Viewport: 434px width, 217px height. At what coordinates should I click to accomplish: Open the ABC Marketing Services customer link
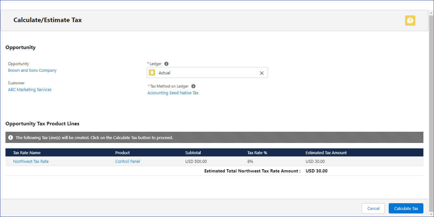30,90
